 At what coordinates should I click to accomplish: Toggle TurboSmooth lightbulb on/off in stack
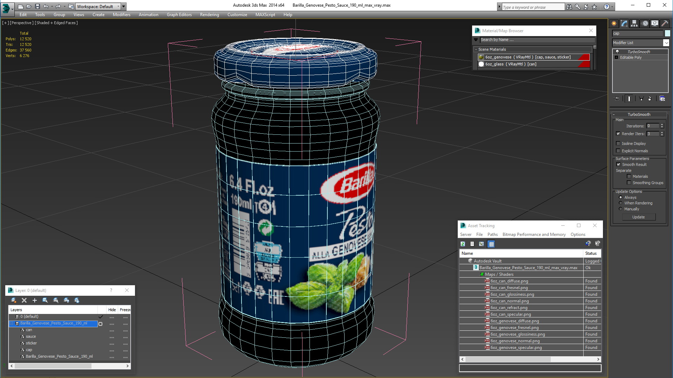point(617,52)
